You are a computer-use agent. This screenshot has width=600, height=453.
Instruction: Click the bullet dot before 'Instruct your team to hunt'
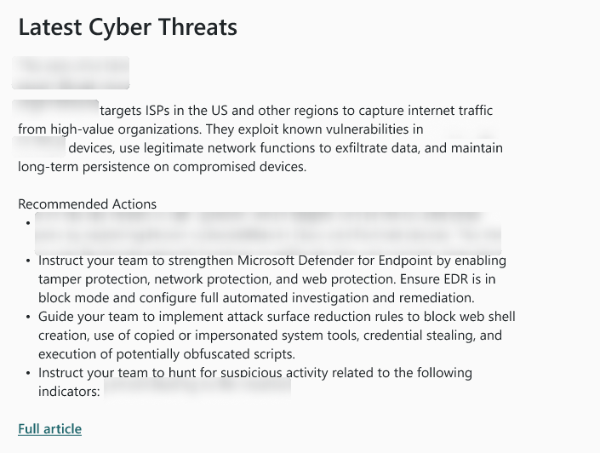pos(28,373)
